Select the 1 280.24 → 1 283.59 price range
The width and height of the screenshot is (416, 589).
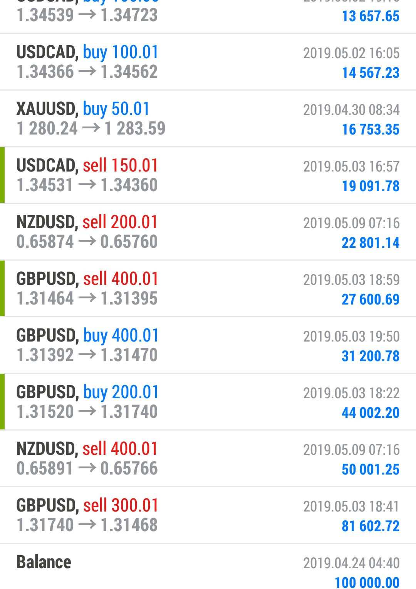coord(91,129)
